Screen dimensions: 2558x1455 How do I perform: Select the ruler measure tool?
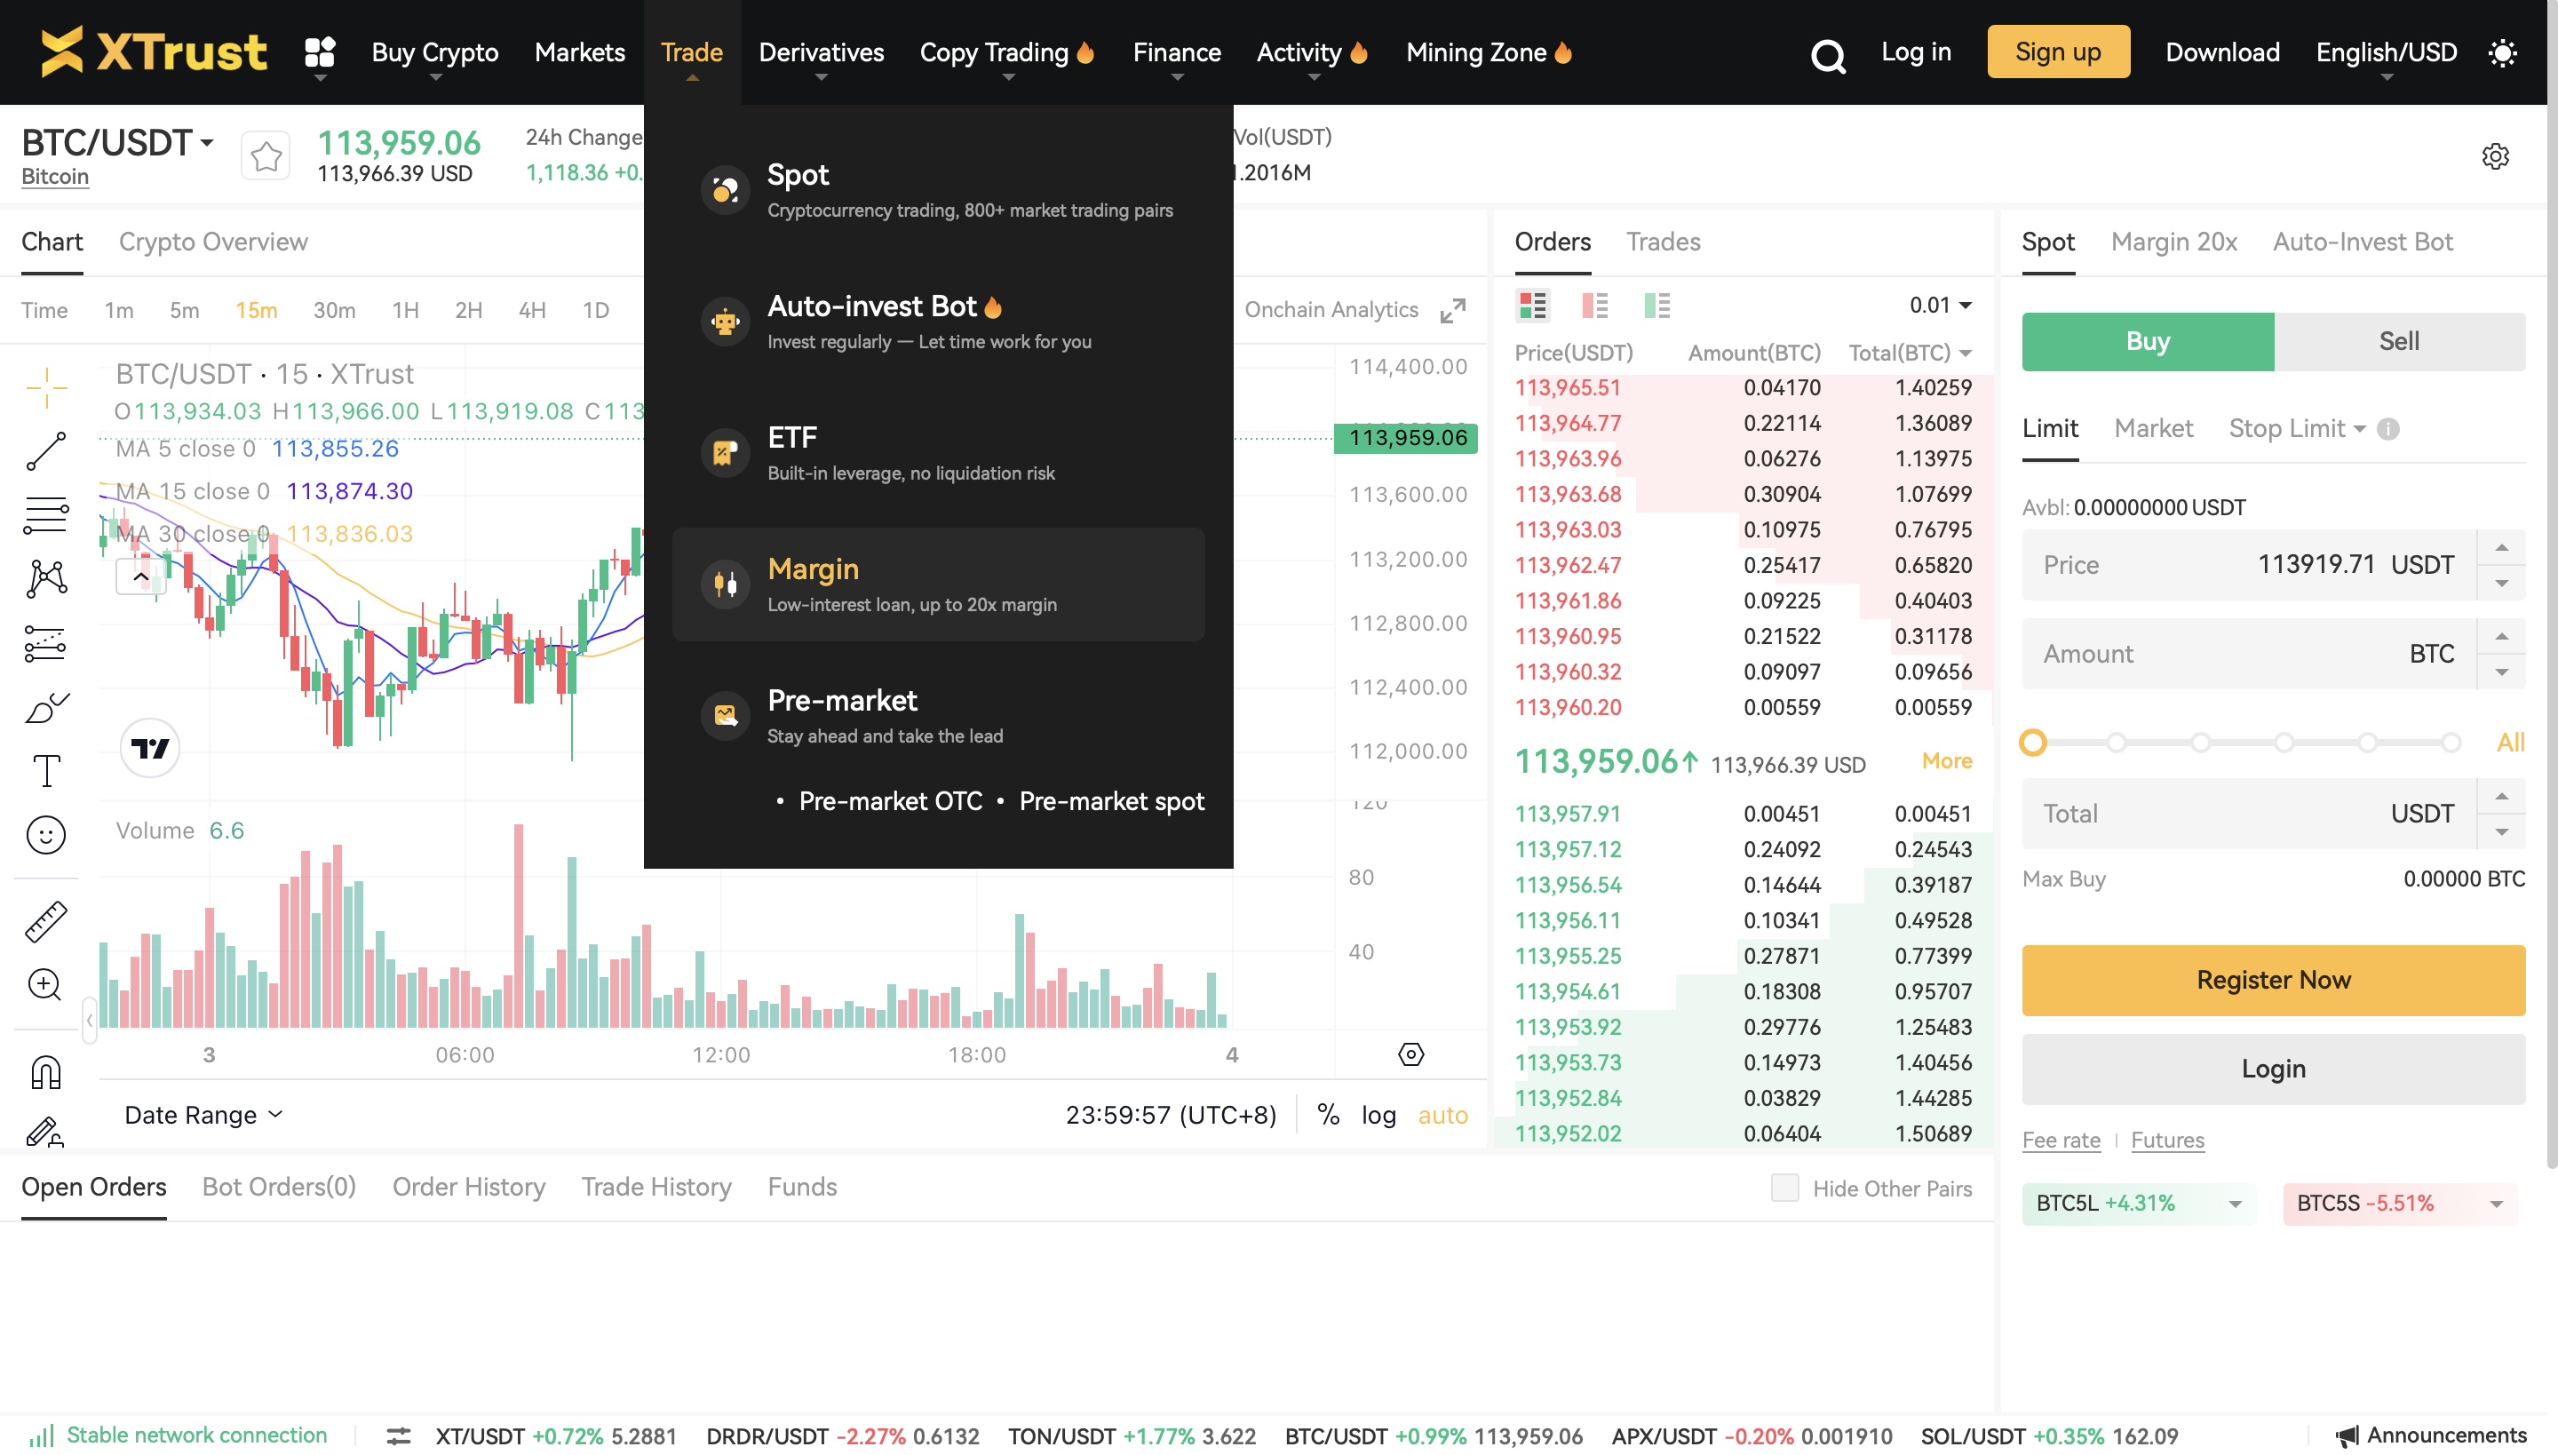click(46, 921)
